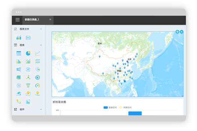The width and height of the screenshot is (197, 131).
Task: Select the pie chart icon
Action: coord(28,53)
